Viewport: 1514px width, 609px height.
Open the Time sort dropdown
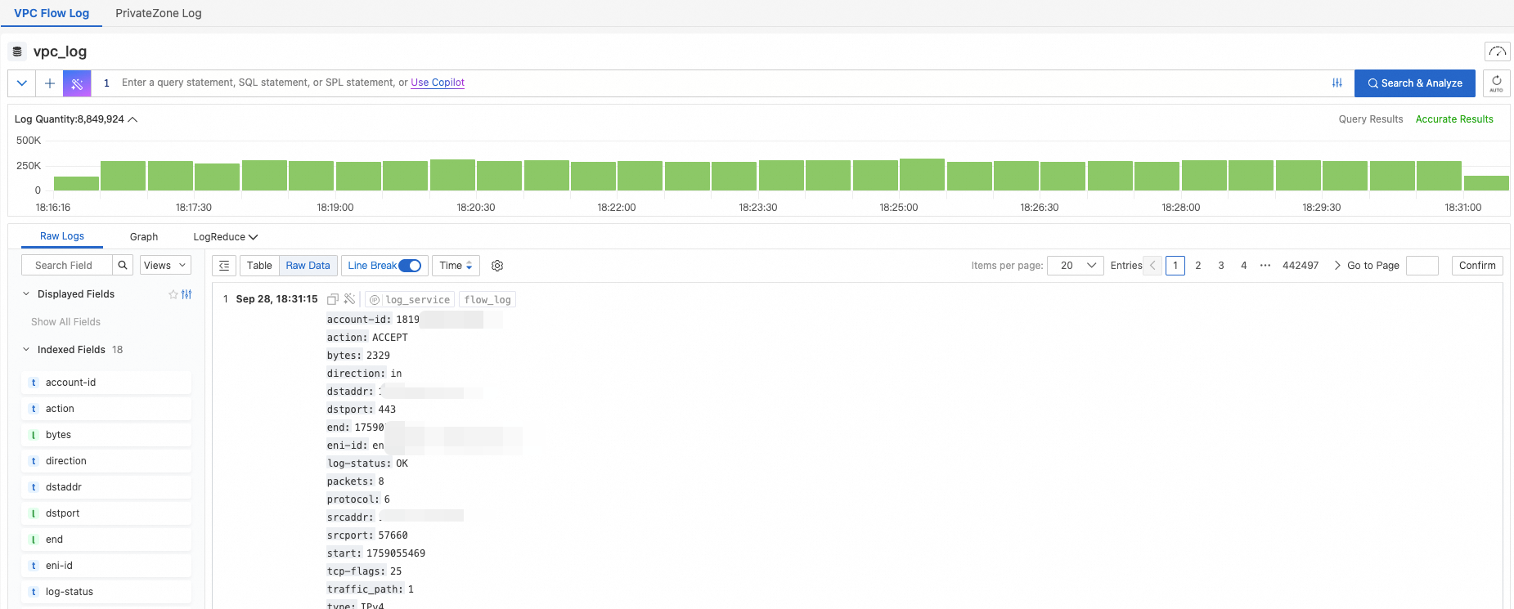pyautogui.click(x=456, y=266)
